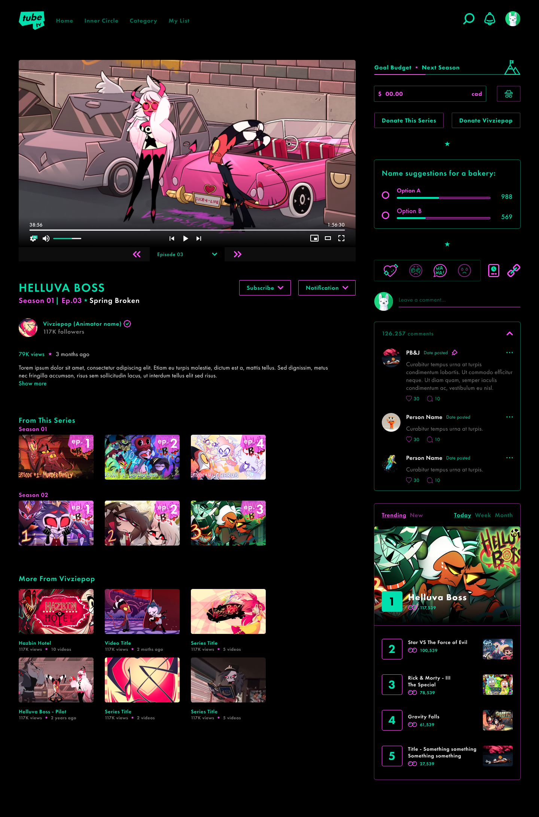React with the HA HA laugh icon
This screenshot has width=539, height=817.
tap(440, 270)
